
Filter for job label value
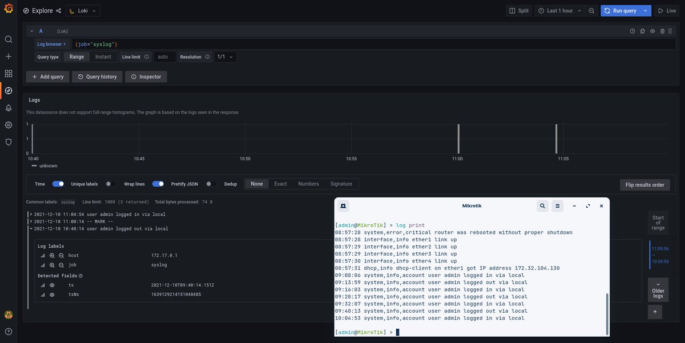tap(52, 265)
